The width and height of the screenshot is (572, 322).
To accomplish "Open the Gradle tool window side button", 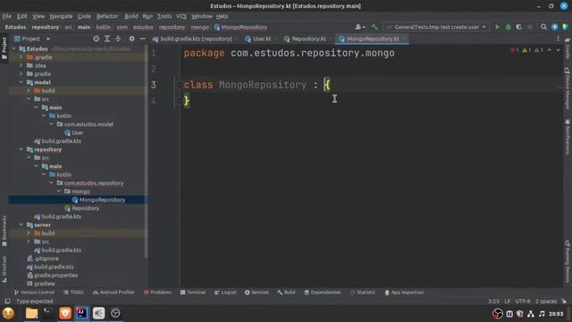I will coord(568,48).
